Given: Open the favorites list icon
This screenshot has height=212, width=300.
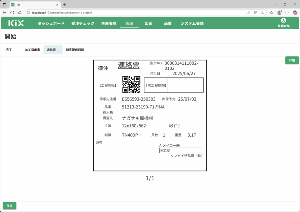Looking at the screenshot, I should pos(272,13).
